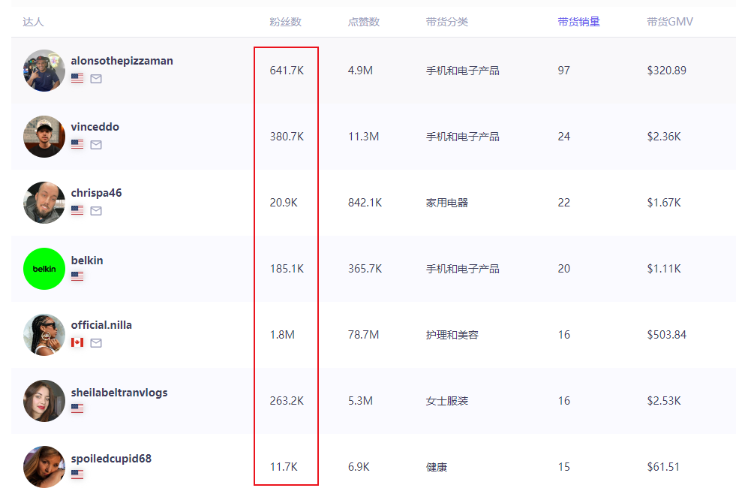Click the US flag under sheilabeltranvlogs
The image size is (736, 500).
77,408
